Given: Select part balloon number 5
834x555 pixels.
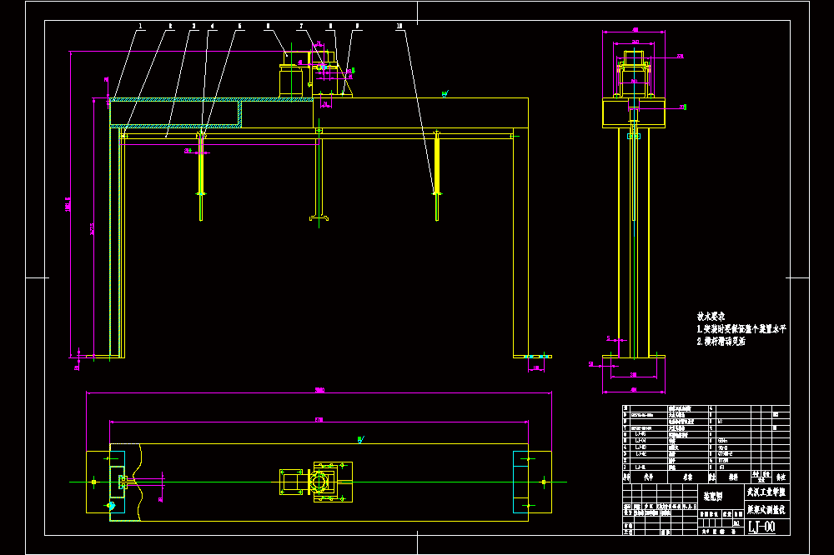Looking at the screenshot, I should pos(239,26).
